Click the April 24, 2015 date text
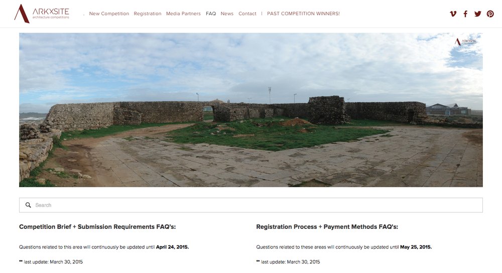Screen dimensions: 502x273 click(x=172, y=247)
